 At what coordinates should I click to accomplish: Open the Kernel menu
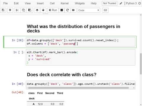(x=64, y=3)
